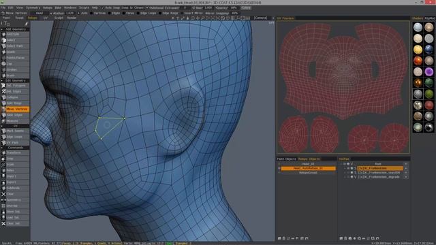Select the Edge Rings mode radio

160,13
